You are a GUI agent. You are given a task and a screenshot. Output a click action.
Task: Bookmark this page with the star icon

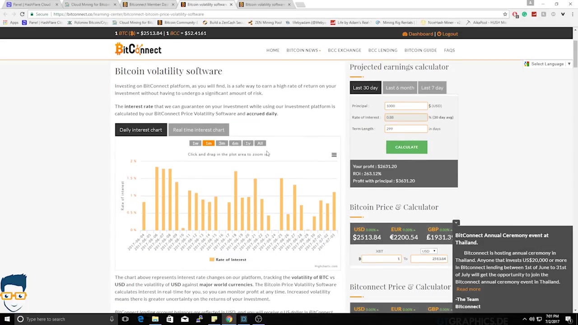click(505, 14)
